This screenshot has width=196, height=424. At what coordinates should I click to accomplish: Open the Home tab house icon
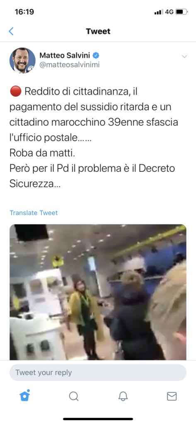24,395
